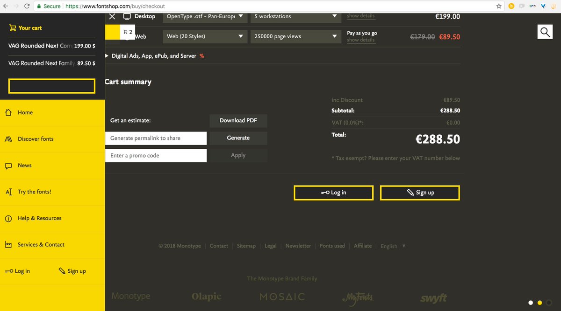Screen dimensions: 561x311
Task: Click show details under the Desktop license
Action: click(360, 16)
